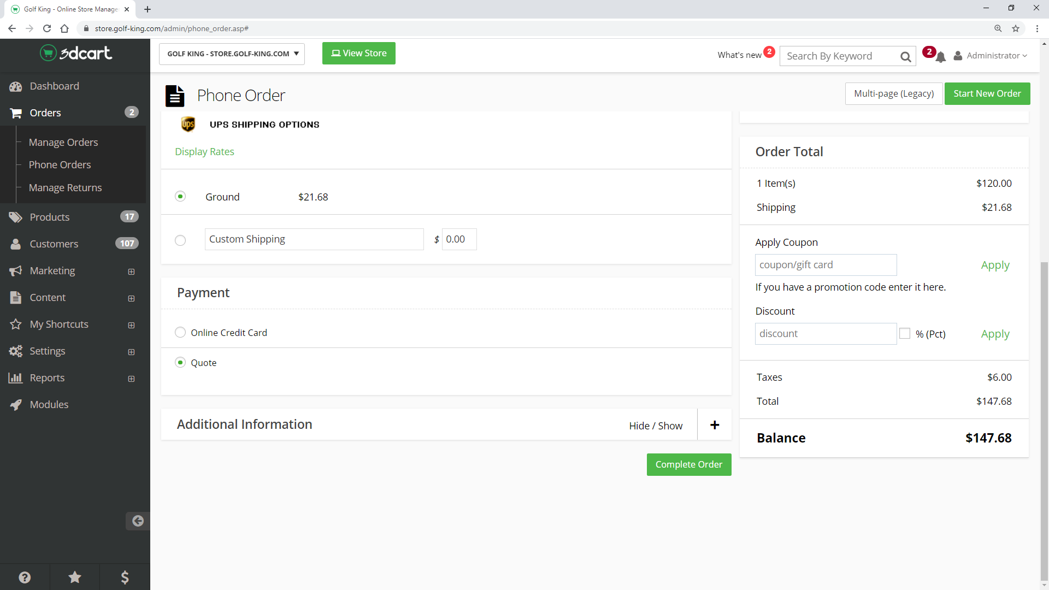1049x590 pixels.
Task: Click the Modules rocket icon
Action: [16, 405]
